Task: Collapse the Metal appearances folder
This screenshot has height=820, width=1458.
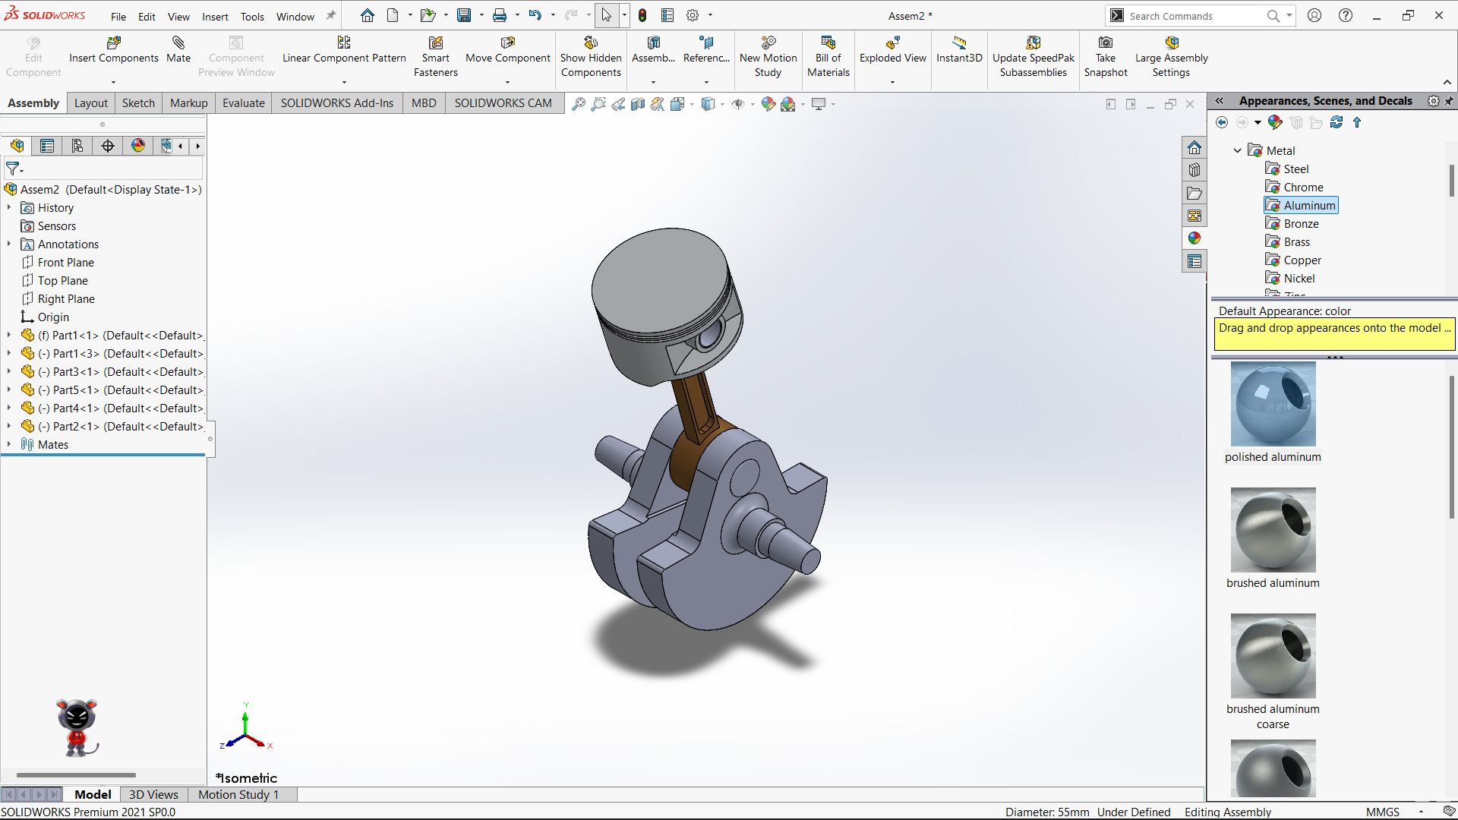Action: [1237, 150]
